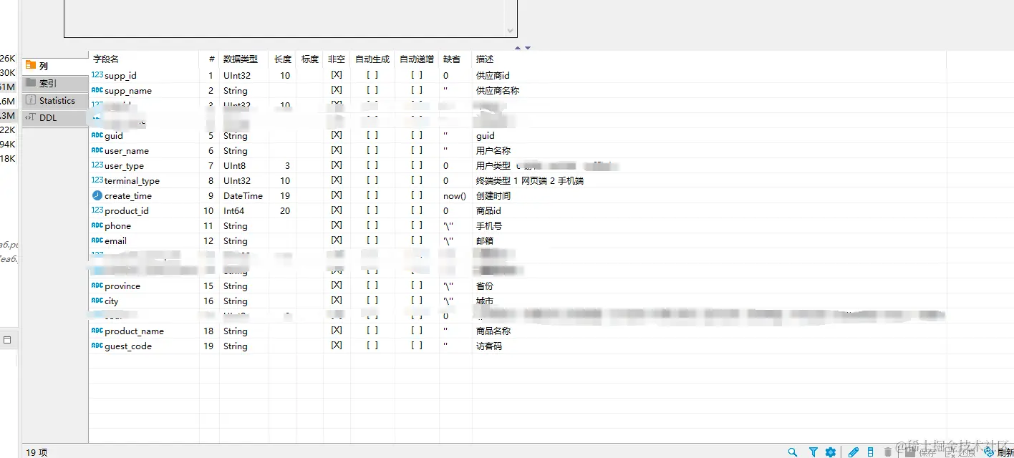Viewport: 1014px width, 458px height.
Task: Switch to the 索引 indexes tab
Action: (55, 83)
